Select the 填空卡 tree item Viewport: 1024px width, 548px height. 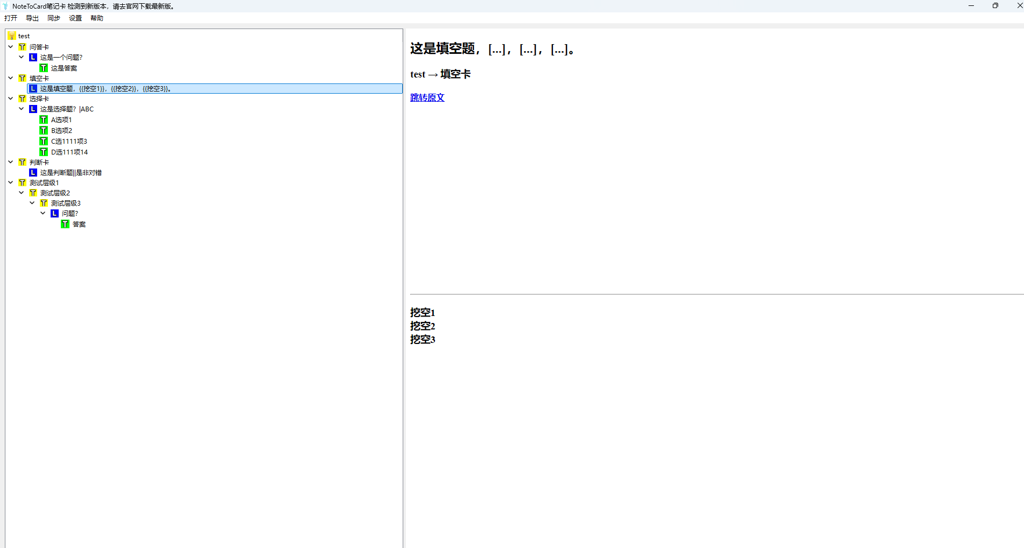(39, 78)
